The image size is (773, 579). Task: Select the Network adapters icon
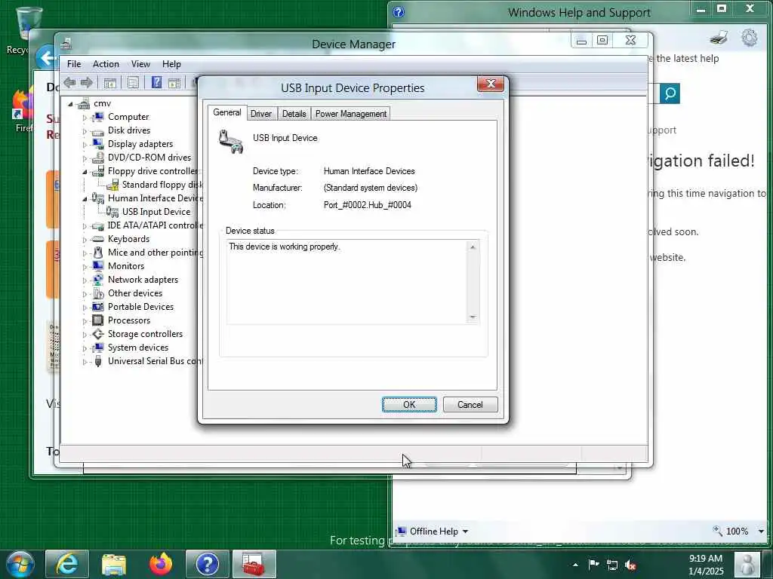point(98,279)
